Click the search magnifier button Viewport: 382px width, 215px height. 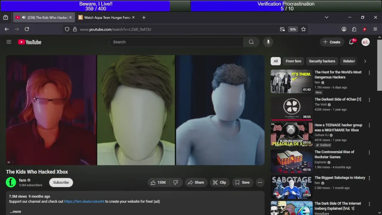pyautogui.click(x=251, y=42)
